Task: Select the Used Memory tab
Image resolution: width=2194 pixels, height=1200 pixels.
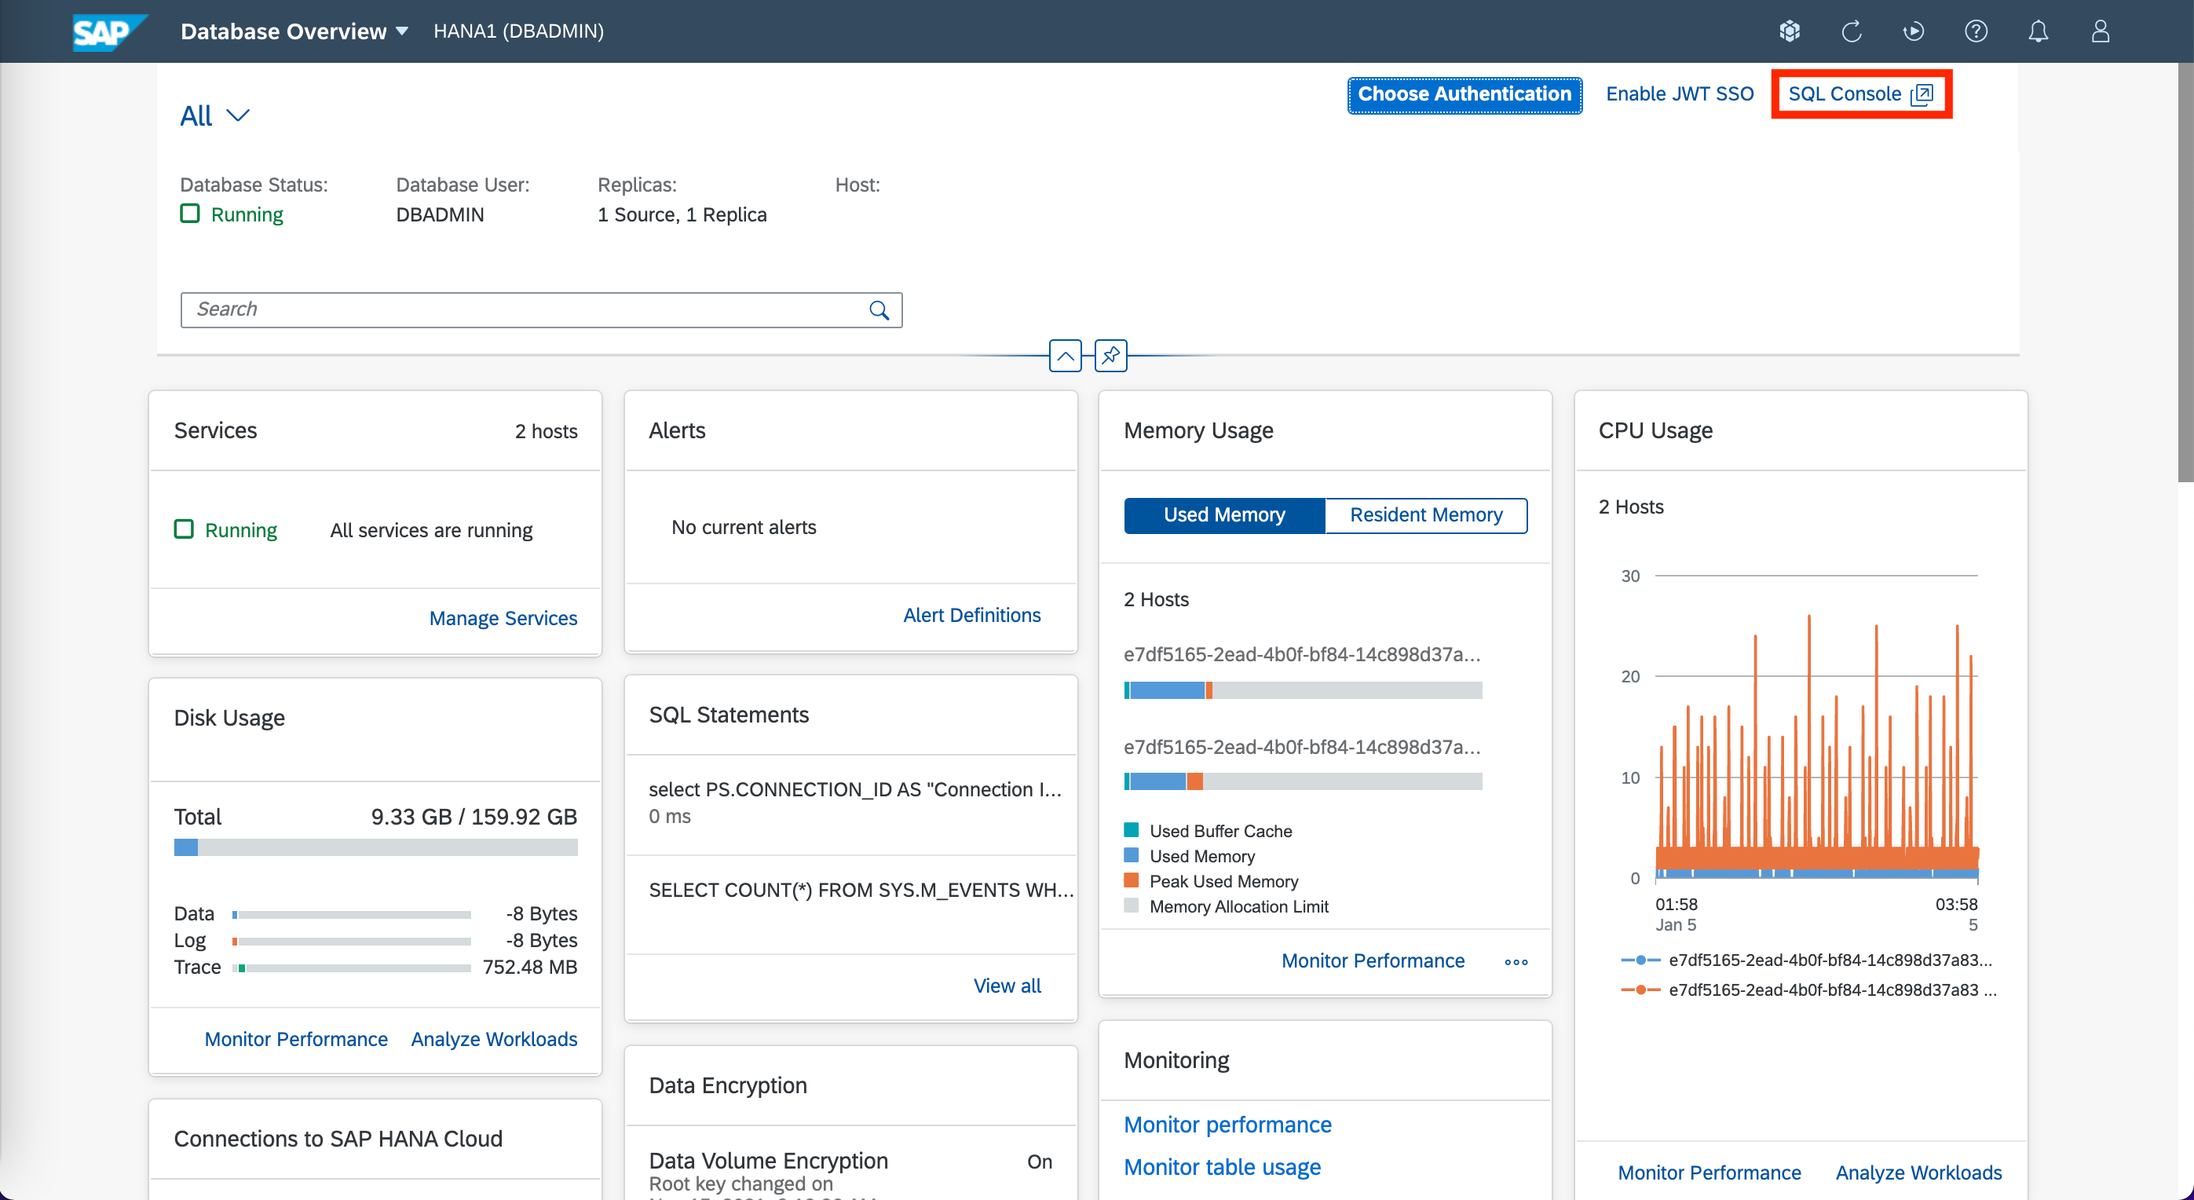Action: 1224,515
